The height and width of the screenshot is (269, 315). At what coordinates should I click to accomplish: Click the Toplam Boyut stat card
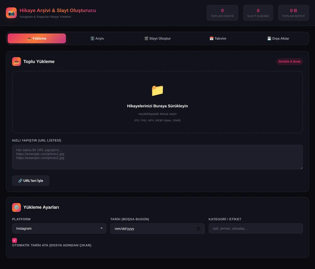tap(293, 13)
